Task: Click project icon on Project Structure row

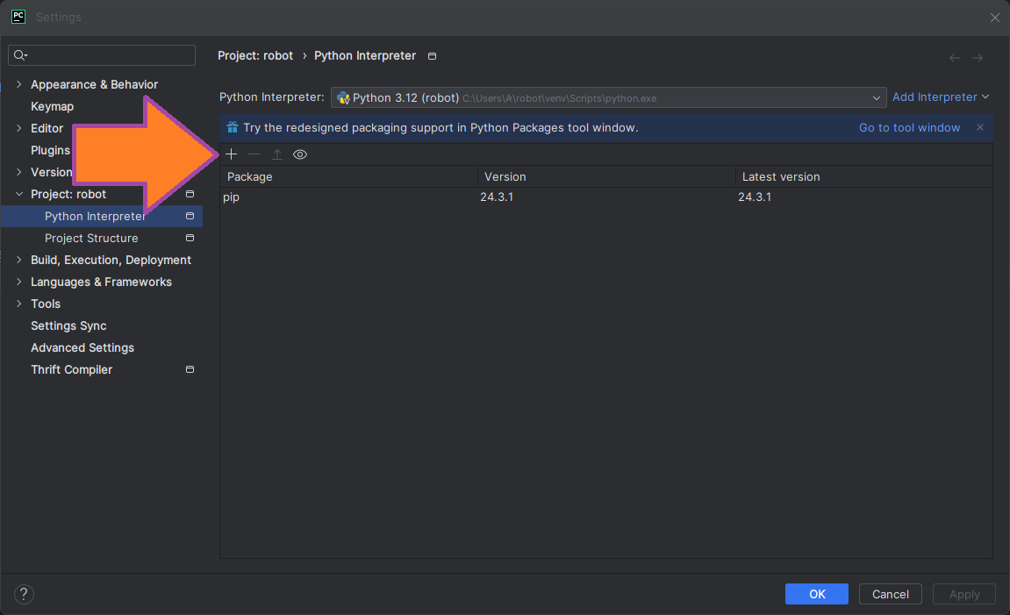Action: pyautogui.click(x=190, y=238)
